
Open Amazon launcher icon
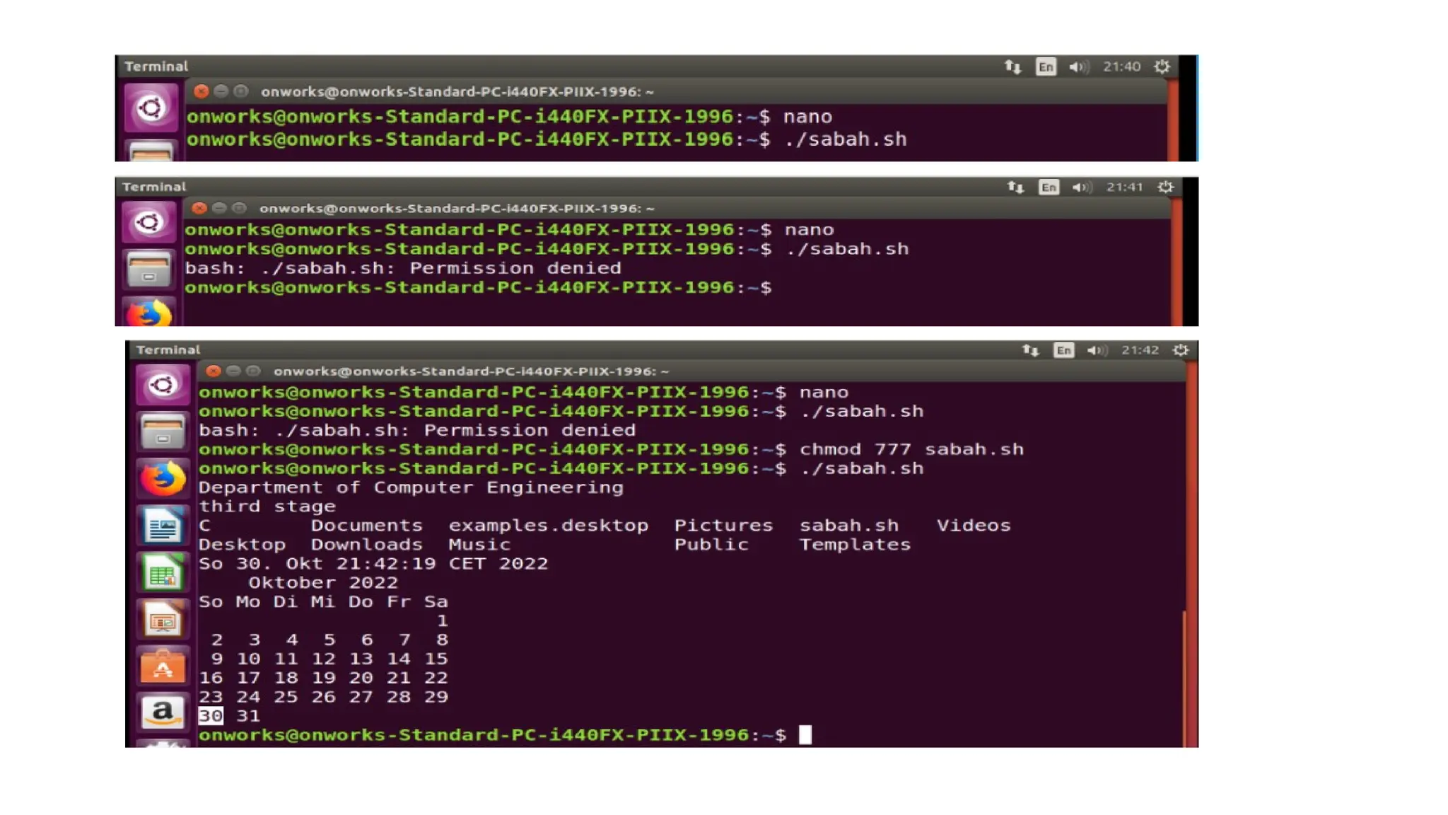(x=163, y=712)
